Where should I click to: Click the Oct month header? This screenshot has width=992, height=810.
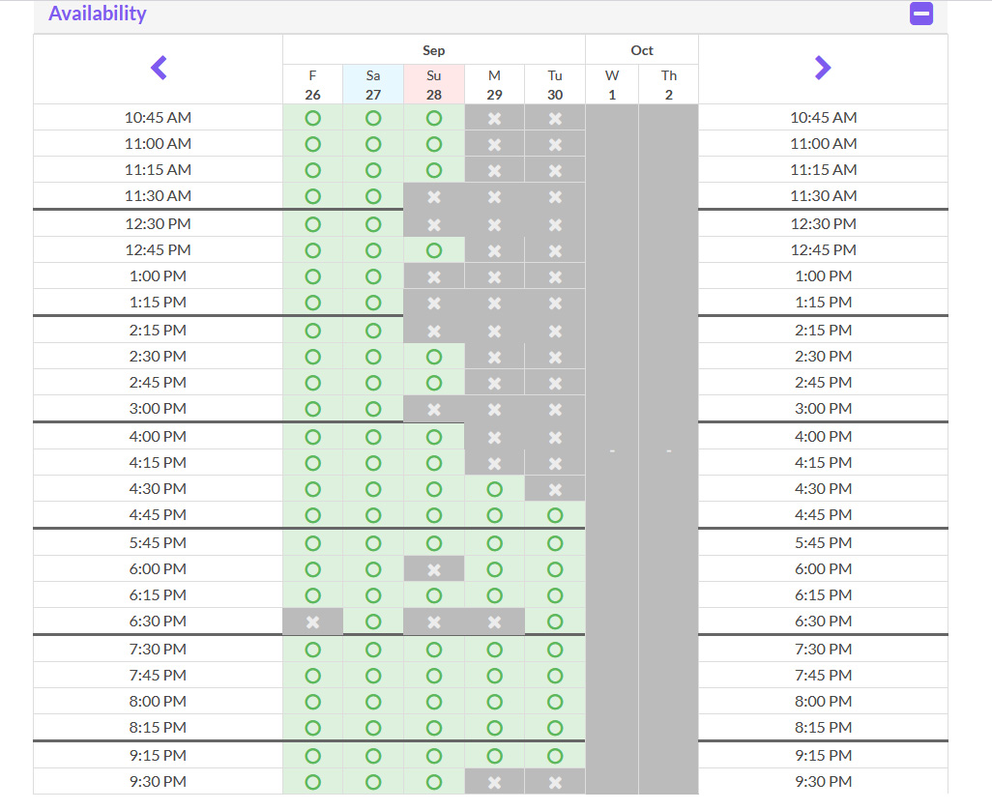coord(642,50)
